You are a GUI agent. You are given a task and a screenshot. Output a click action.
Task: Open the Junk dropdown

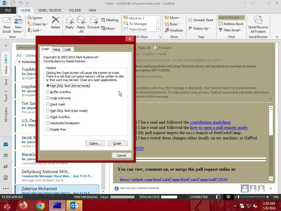[35, 30]
